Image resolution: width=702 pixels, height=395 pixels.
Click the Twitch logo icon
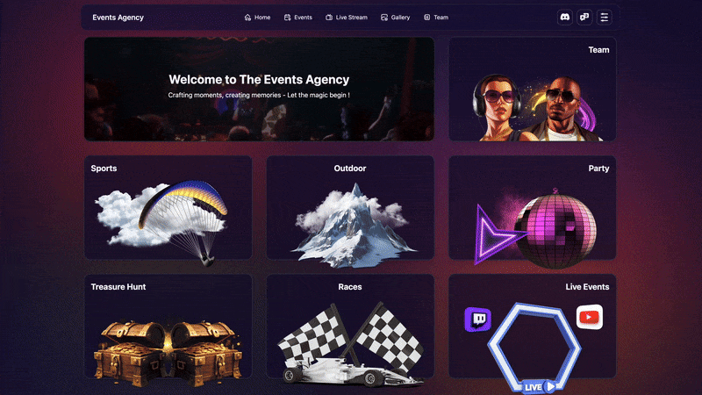coord(477,320)
